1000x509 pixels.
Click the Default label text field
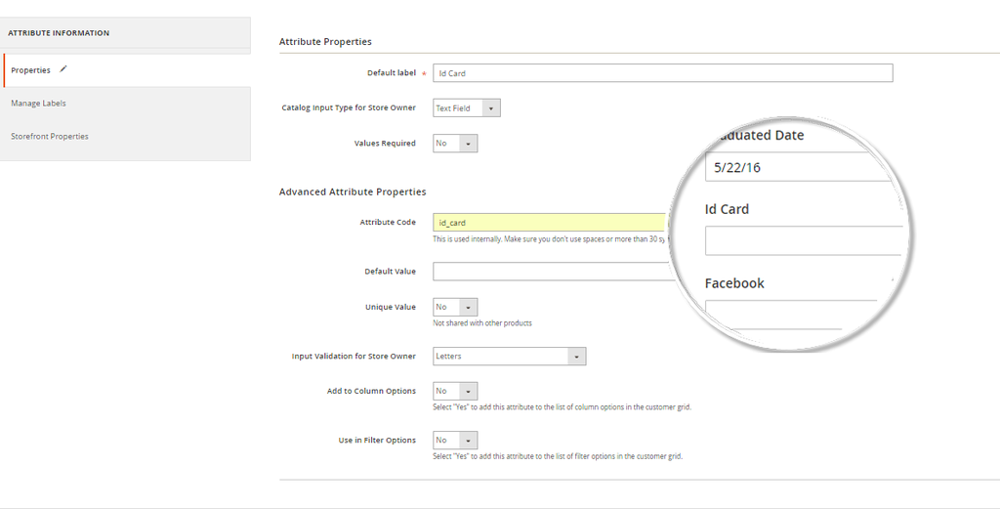(x=662, y=73)
